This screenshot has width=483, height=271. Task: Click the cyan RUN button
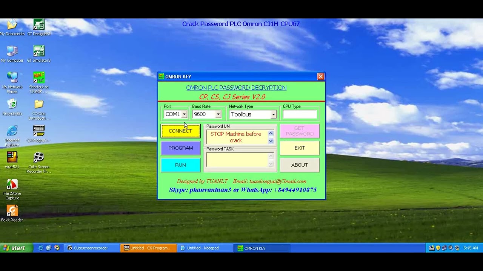(x=180, y=165)
